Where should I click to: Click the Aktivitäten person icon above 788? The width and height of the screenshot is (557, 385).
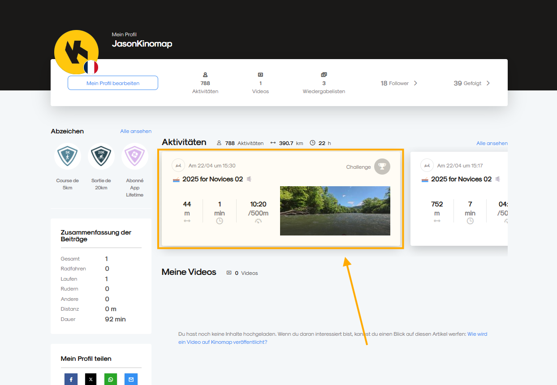[x=205, y=75]
